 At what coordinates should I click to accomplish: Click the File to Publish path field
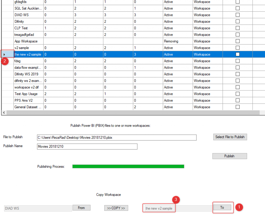tap(117, 138)
